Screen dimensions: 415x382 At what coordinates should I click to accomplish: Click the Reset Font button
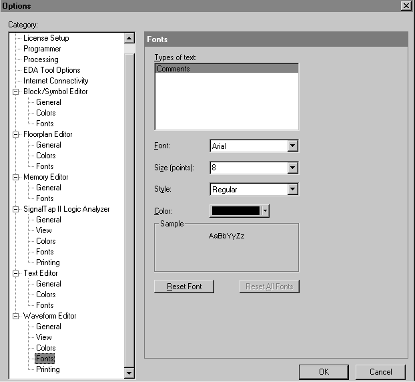(184, 286)
